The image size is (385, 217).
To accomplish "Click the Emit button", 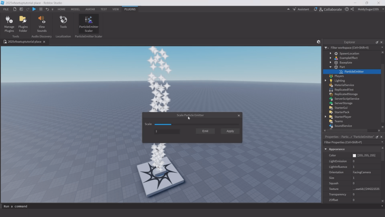I will [x=205, y=131].
